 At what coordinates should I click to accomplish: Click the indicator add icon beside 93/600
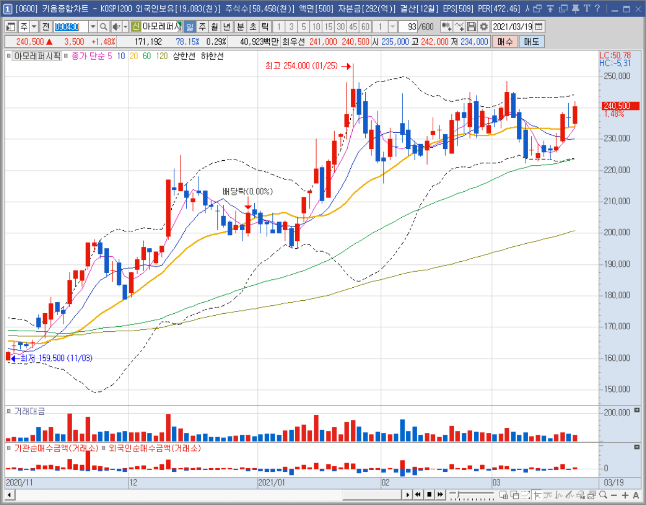click(446, 26)
